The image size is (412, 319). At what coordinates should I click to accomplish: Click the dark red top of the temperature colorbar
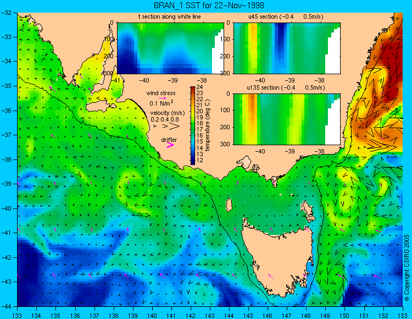(193, 89)
